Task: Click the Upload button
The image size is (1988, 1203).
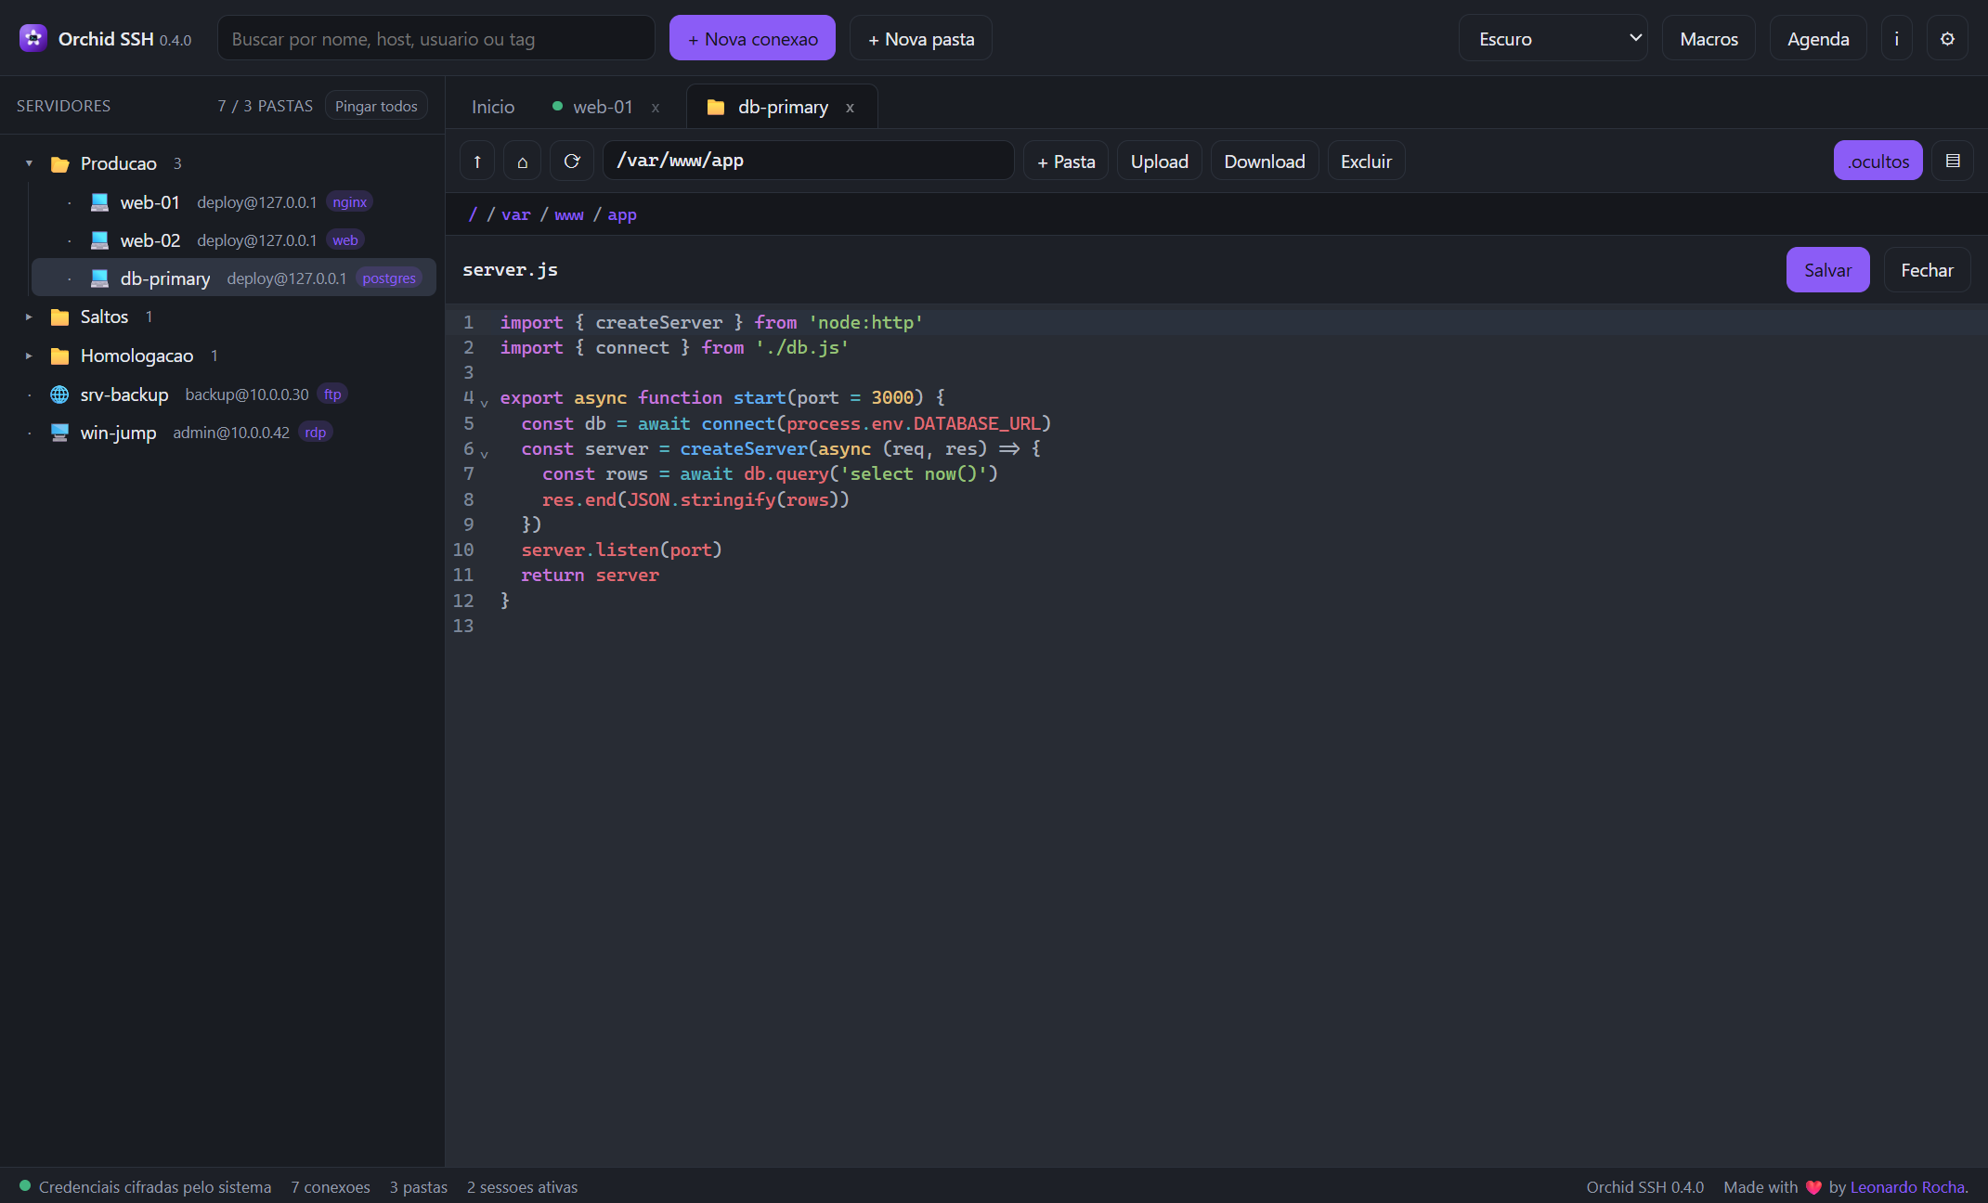Action: tap(1159, 161)
